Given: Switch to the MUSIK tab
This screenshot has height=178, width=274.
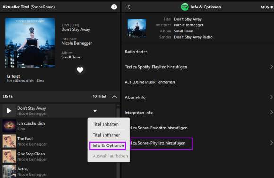Looking at the screenshot, I should pyautogui.click(x=267, y=7).
